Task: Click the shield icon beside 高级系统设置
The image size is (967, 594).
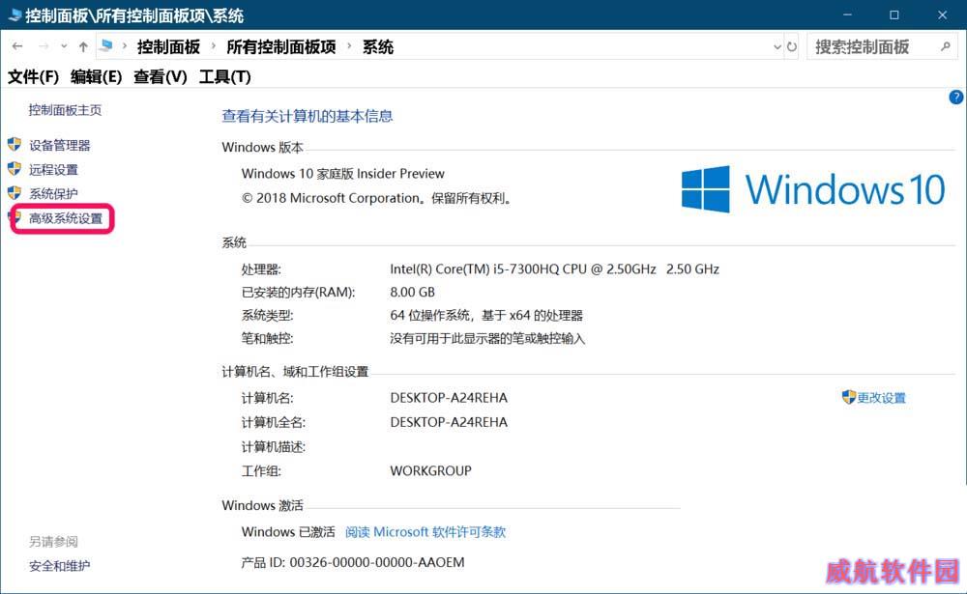Action: coord(16,217)
